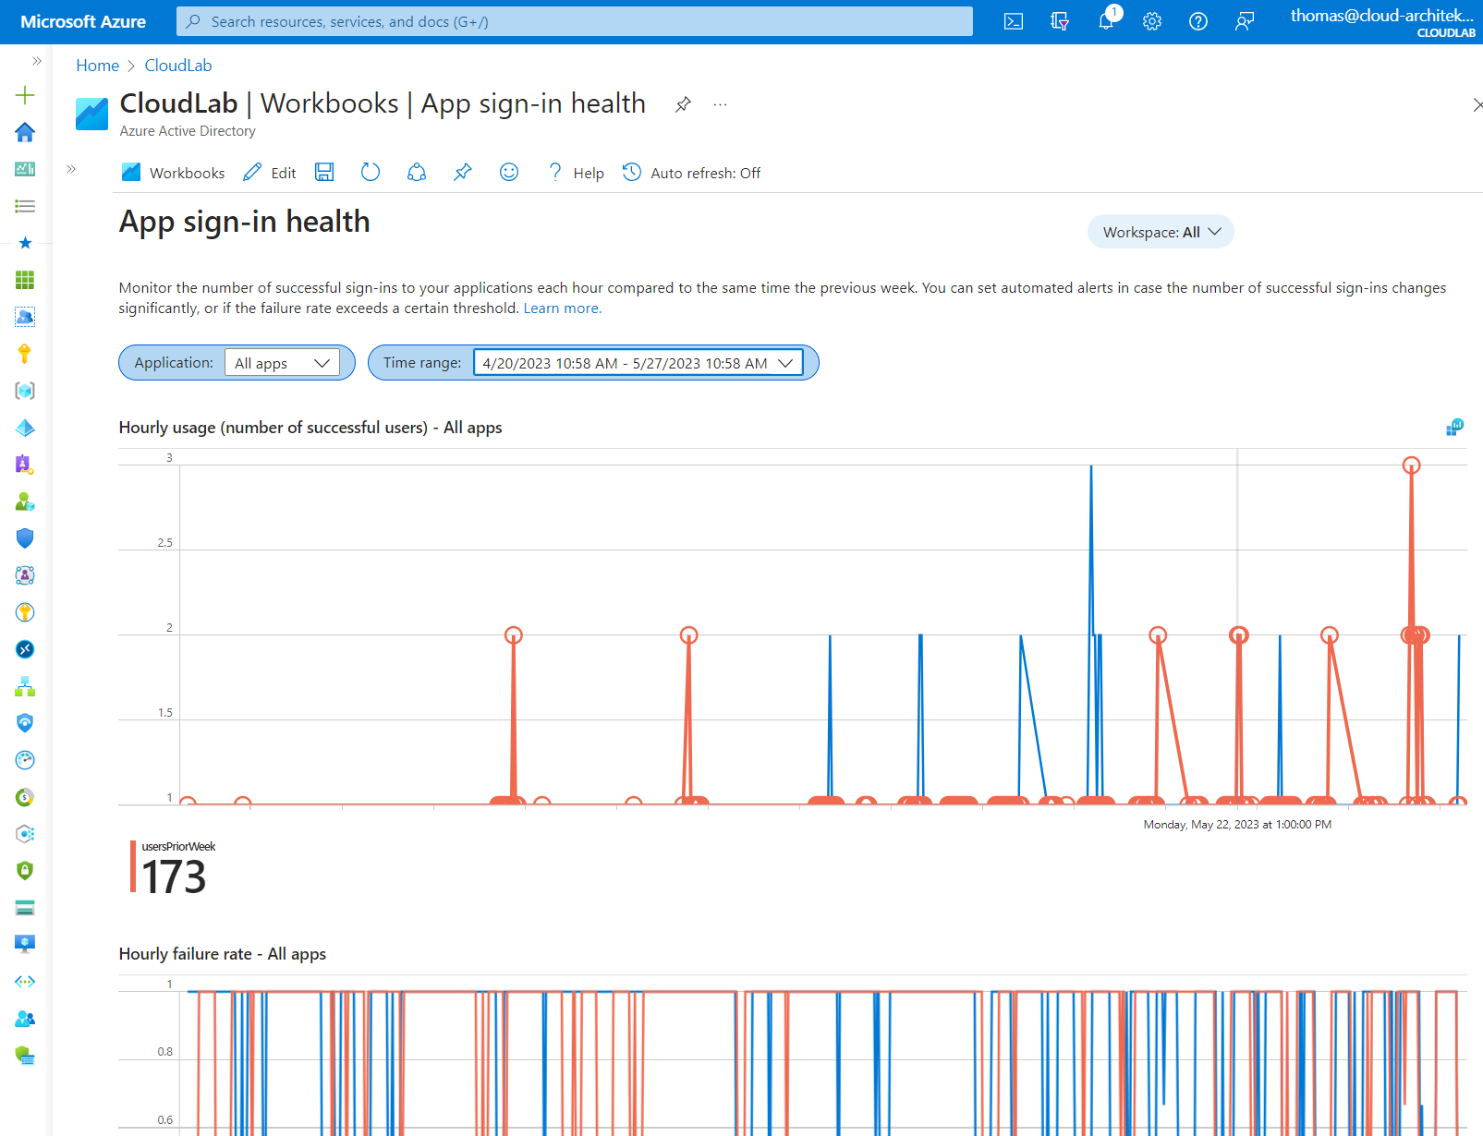
Task: Open All resources green grid icon
Action: (x=25, y=280)
